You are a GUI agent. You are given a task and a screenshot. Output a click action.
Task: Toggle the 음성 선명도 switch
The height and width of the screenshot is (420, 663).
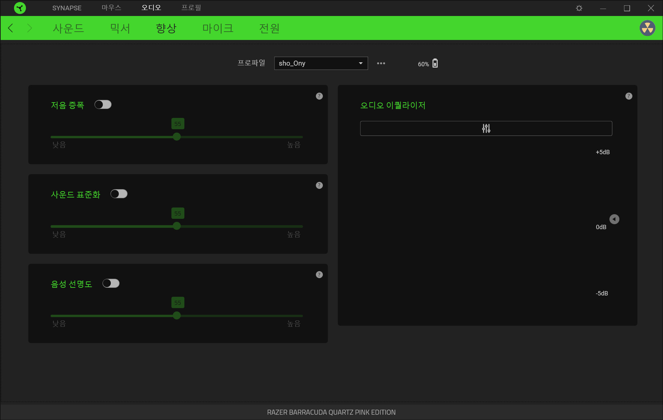click(x=111, y=283)
